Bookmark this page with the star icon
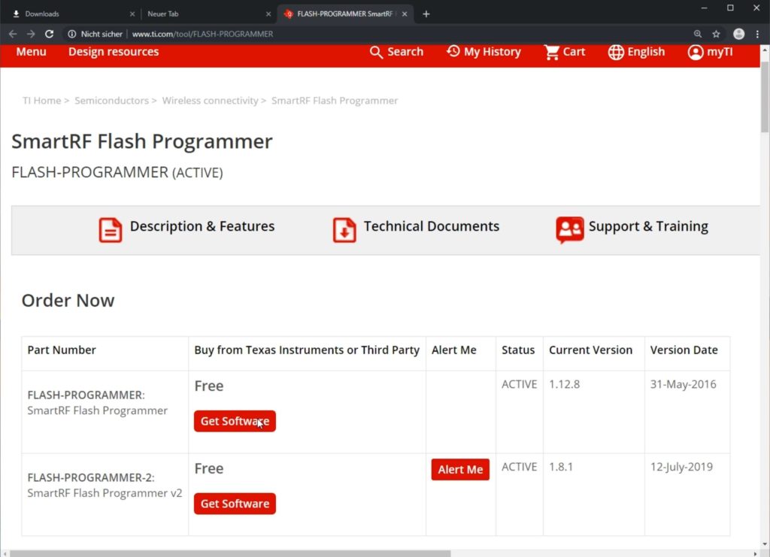This screenshot has height=557, width=770. point(716,34)
